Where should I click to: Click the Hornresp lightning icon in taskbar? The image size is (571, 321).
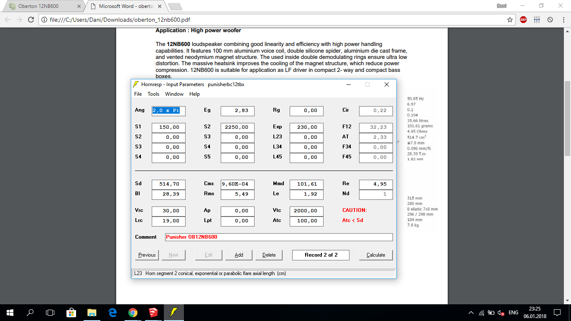(173, 312)
